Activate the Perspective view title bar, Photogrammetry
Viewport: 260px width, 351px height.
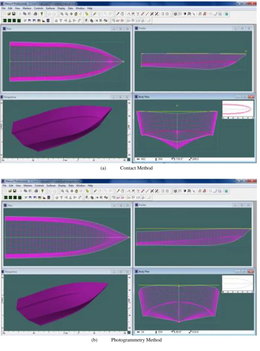click(66, 272)
